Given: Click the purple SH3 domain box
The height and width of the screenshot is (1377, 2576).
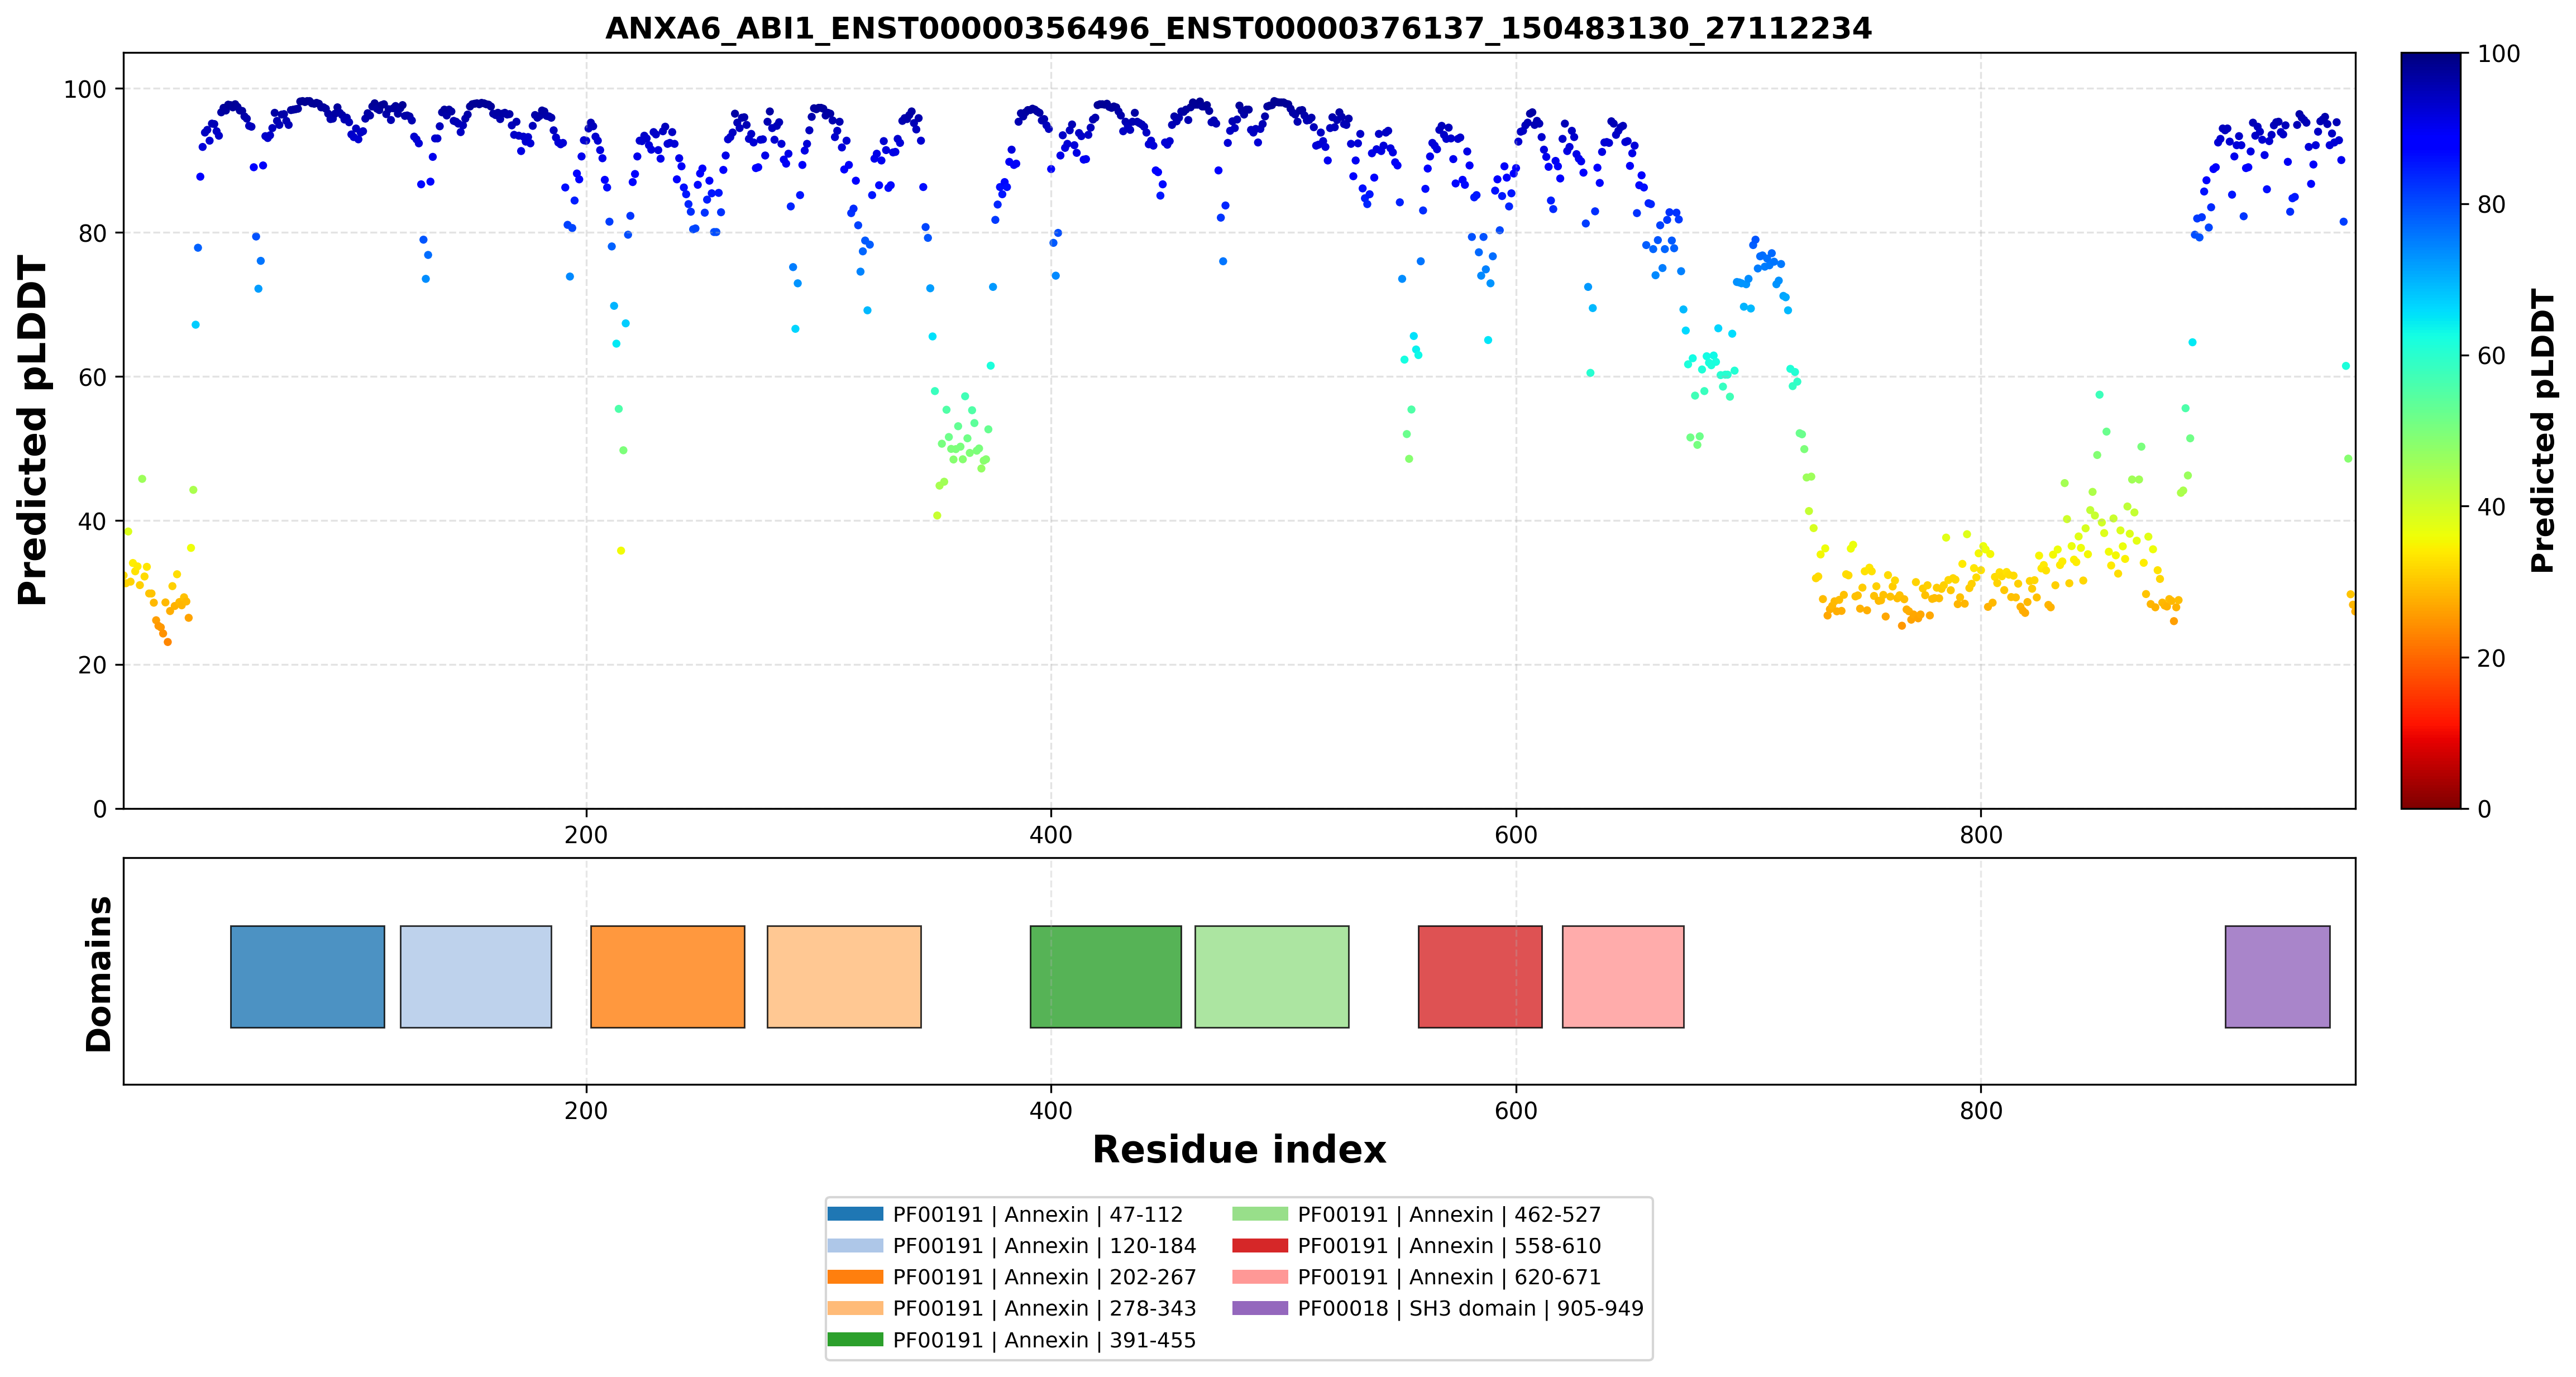Looking at the screenshot, I should (x=2278, y=977).
